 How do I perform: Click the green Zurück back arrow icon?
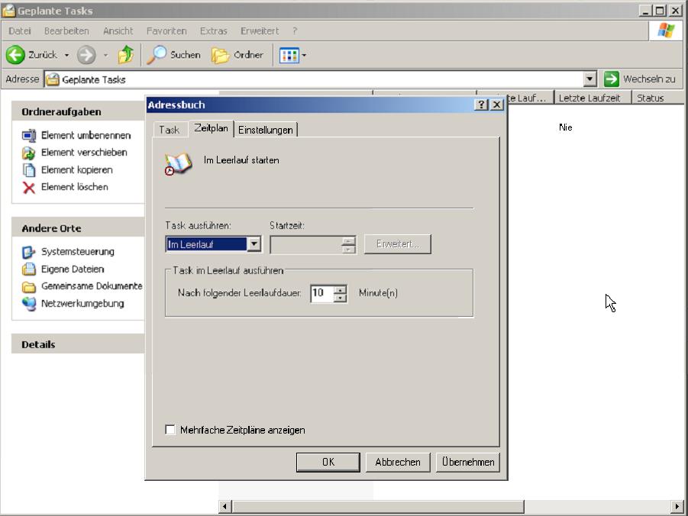click(x=15, y=55)
